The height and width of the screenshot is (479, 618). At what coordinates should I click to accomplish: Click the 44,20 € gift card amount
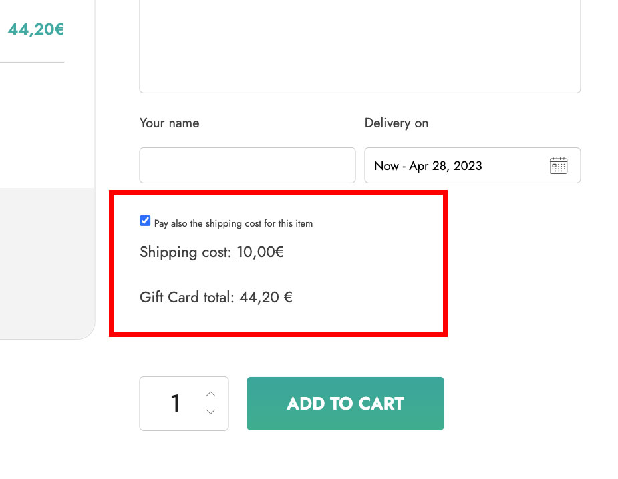point(266,297)
